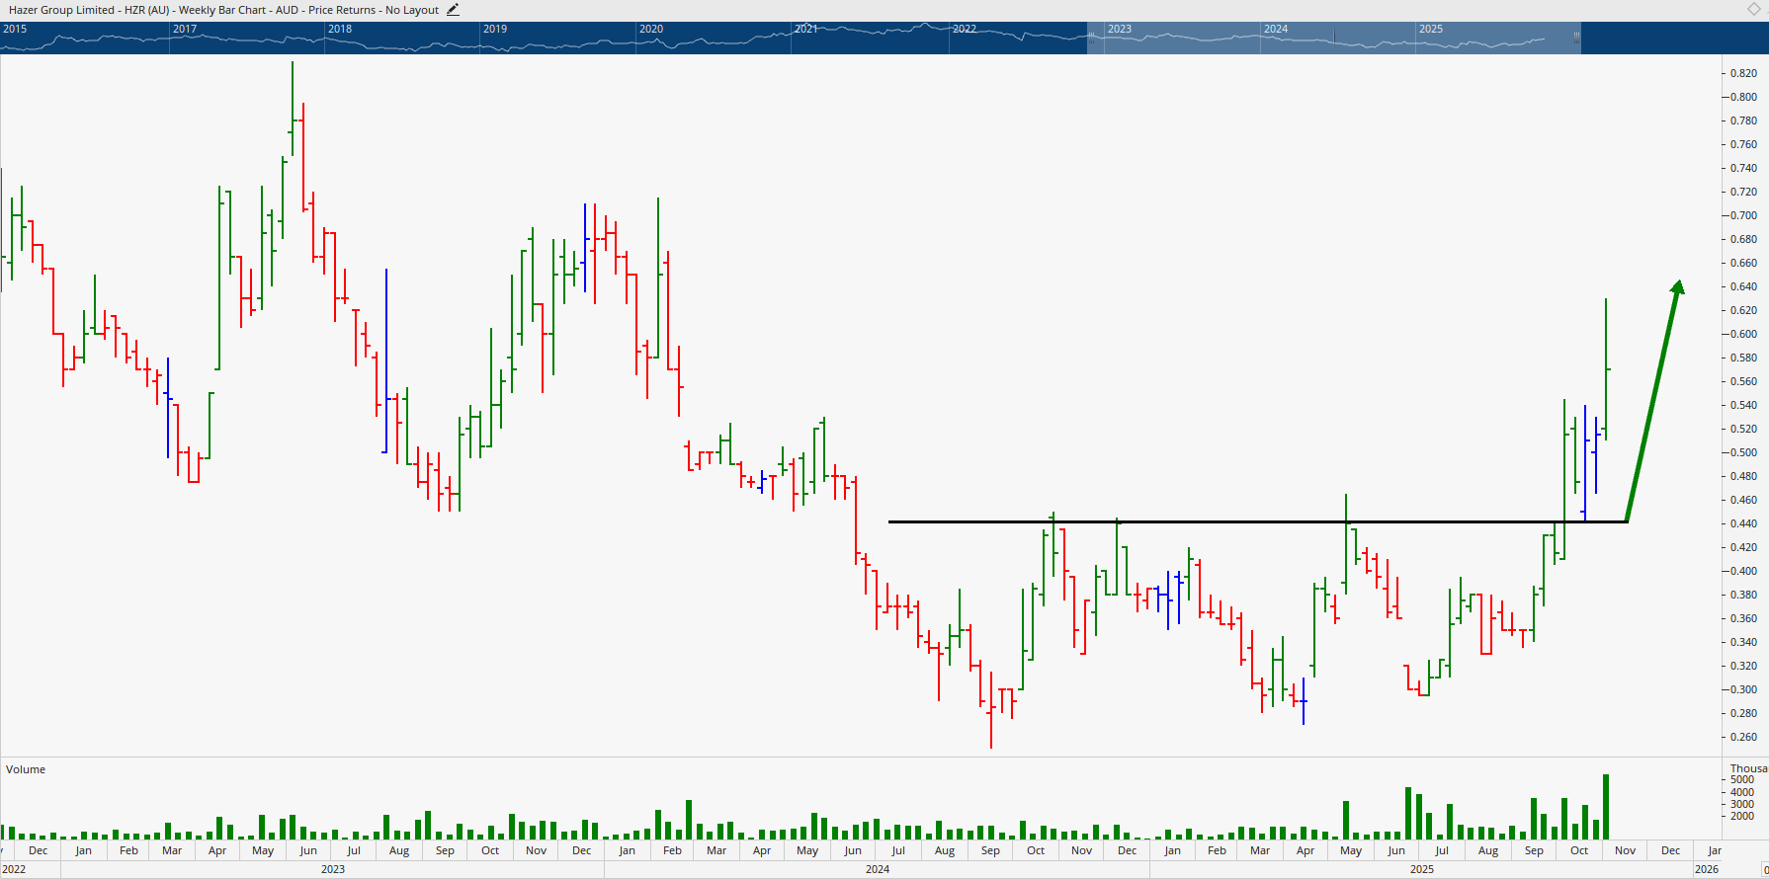
Task: Click the 0.440 price axis label
Action: (x=1743, y=523)
